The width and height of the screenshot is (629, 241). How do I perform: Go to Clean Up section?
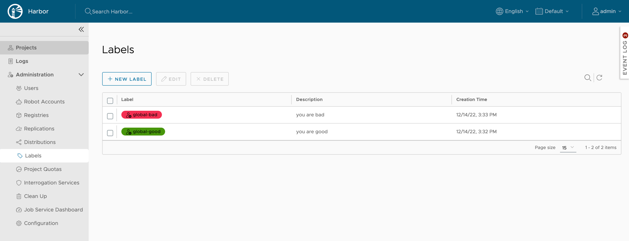(35, 196)
